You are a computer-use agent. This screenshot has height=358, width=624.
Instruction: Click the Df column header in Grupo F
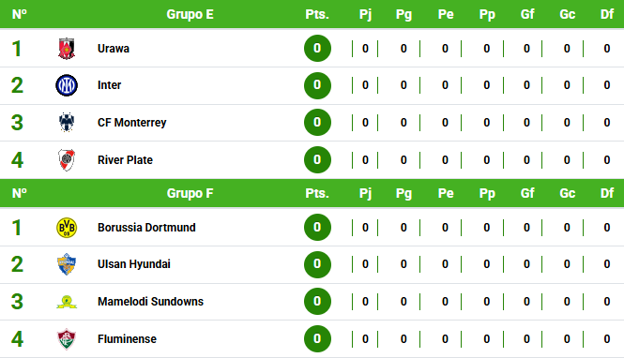(x=607, y=193)
